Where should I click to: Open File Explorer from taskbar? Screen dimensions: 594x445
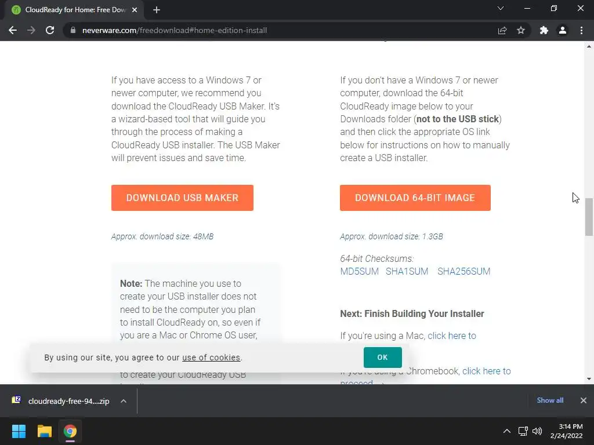coord(44,431)
